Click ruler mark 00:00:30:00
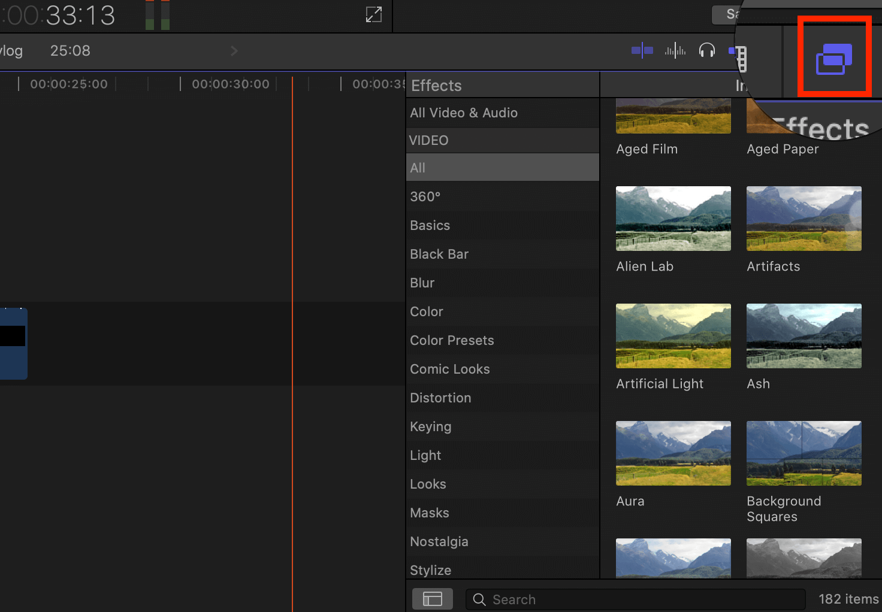 [x=231, y=84]
